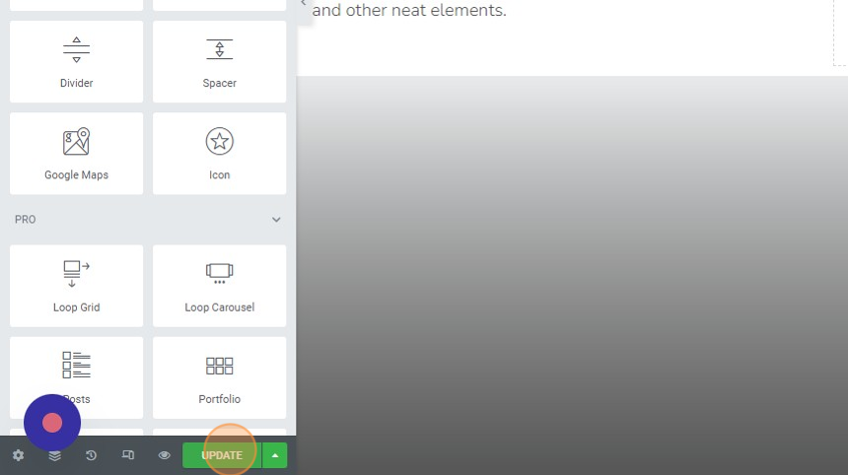Preview changes with the eye icon
This screenshot has width=848, height=475.
point(164,455)
